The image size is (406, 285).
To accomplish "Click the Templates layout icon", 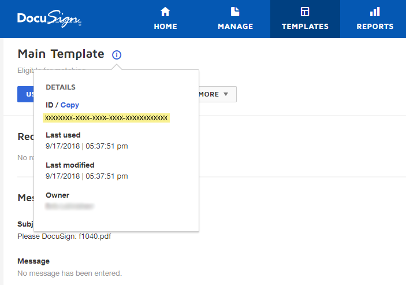I will point(305,12).
